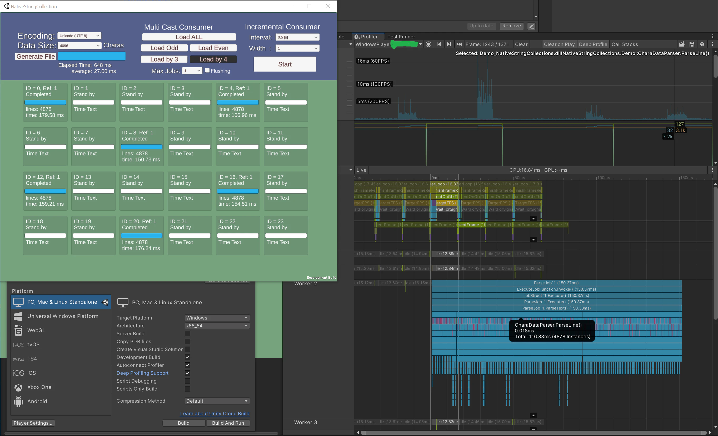
Task: Enable the Flushing checkbox
Action: pos(207,70)
